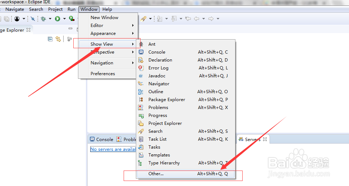
Task: Click Collapse All in Package Explorer
Action: (50, 39)
